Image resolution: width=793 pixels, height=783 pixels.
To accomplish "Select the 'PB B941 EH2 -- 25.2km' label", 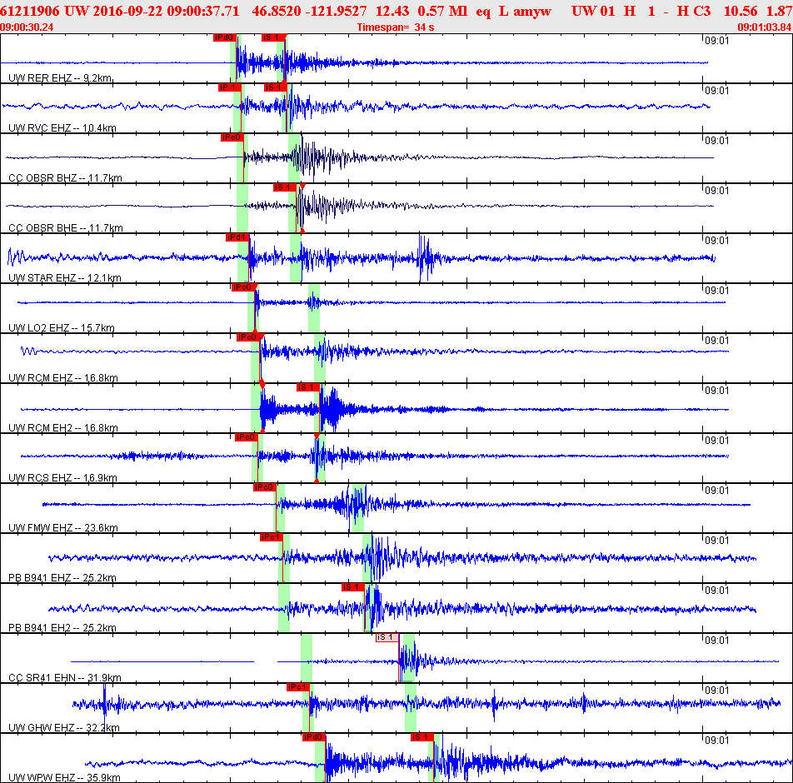I will point(62,628).
